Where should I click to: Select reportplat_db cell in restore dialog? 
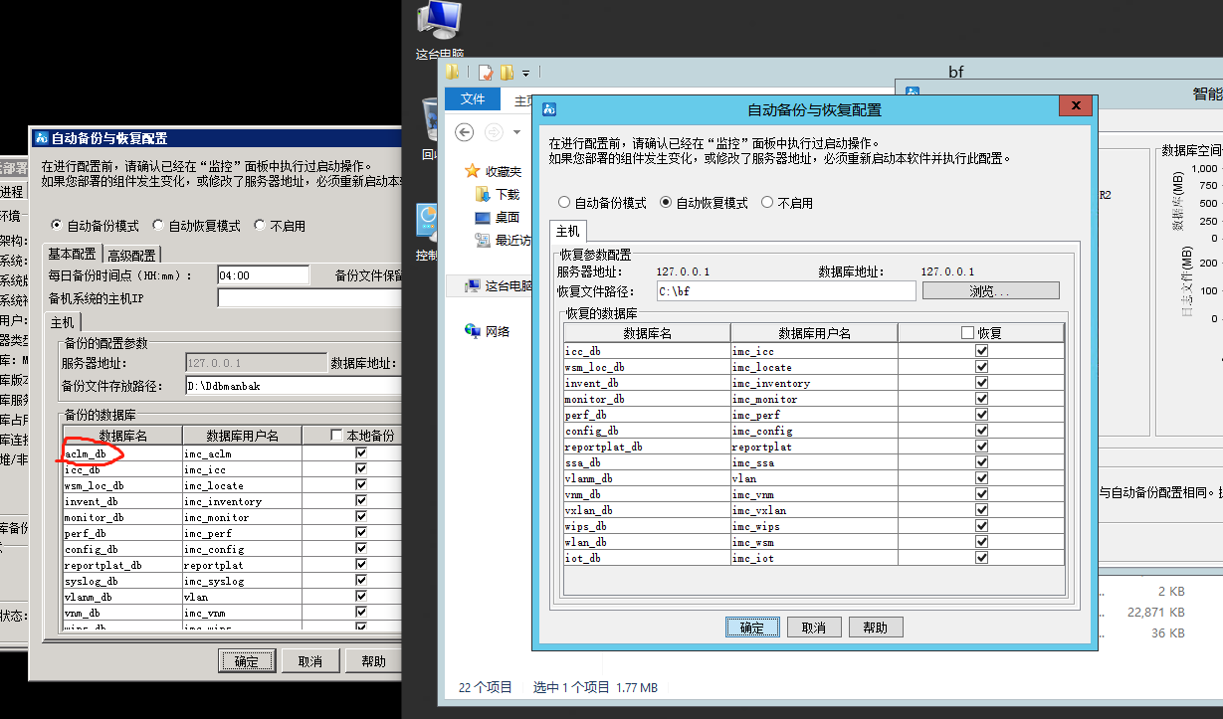647,447
